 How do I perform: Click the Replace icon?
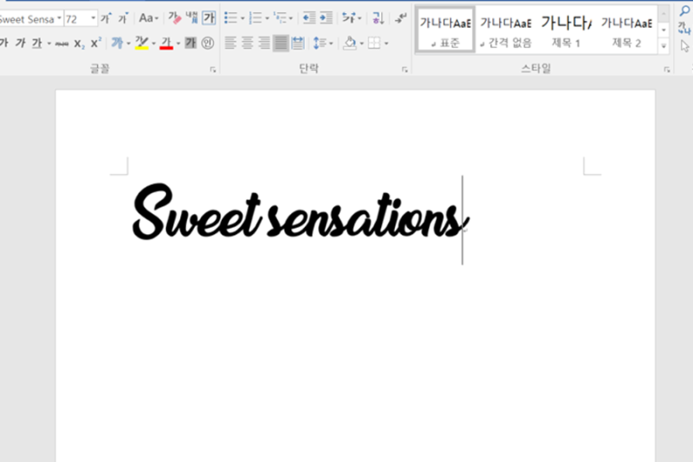[684, 29]
